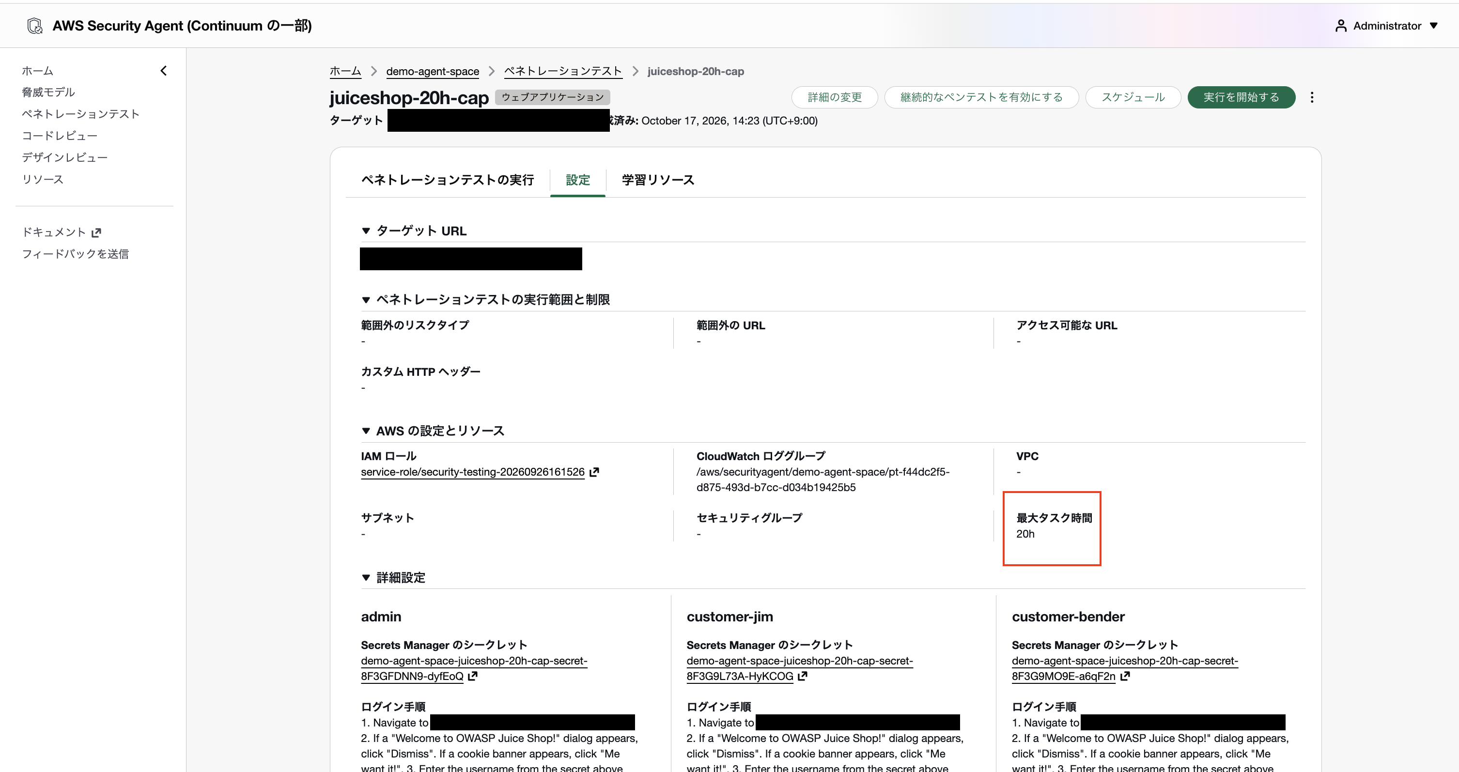
Task: Open デザインレビュー in sidebar
Action: [x=64, y=157]
